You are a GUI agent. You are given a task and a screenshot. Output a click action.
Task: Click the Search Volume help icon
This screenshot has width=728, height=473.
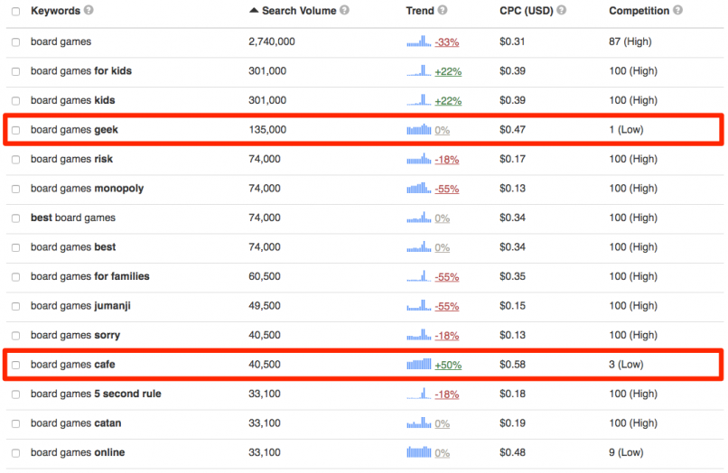[344, 10]
